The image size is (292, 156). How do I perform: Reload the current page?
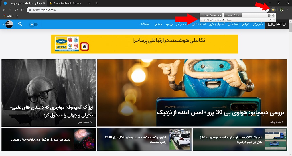point(16,10)
